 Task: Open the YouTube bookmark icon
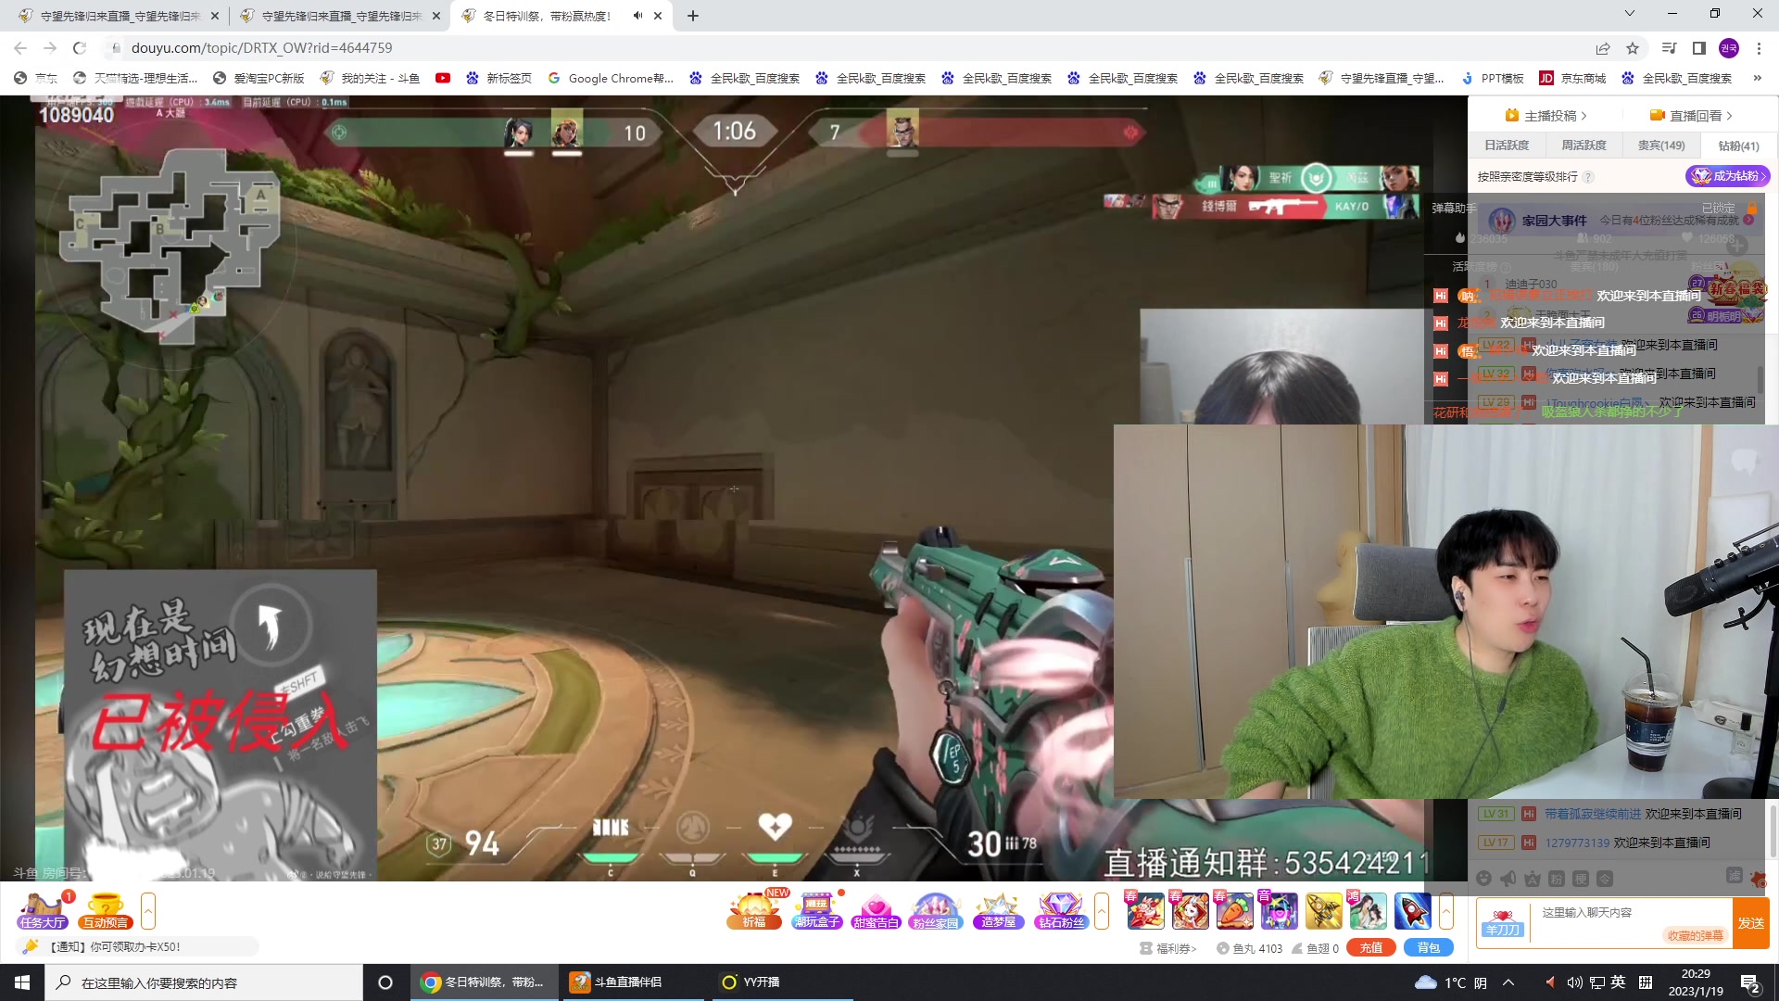pyautogui.click(x=443, y=79)
